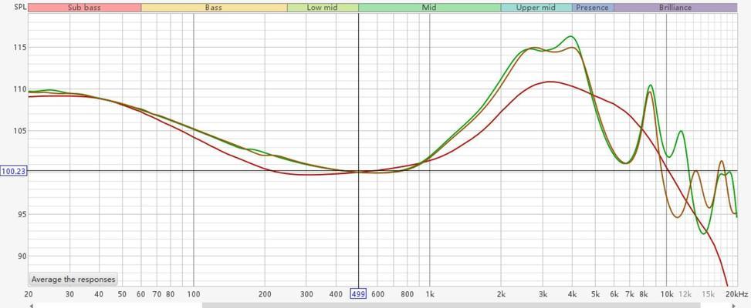
Task: Select the Brilliance band label
Action: (675, 8)
